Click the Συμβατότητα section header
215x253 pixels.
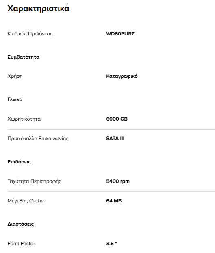[23, 57]
